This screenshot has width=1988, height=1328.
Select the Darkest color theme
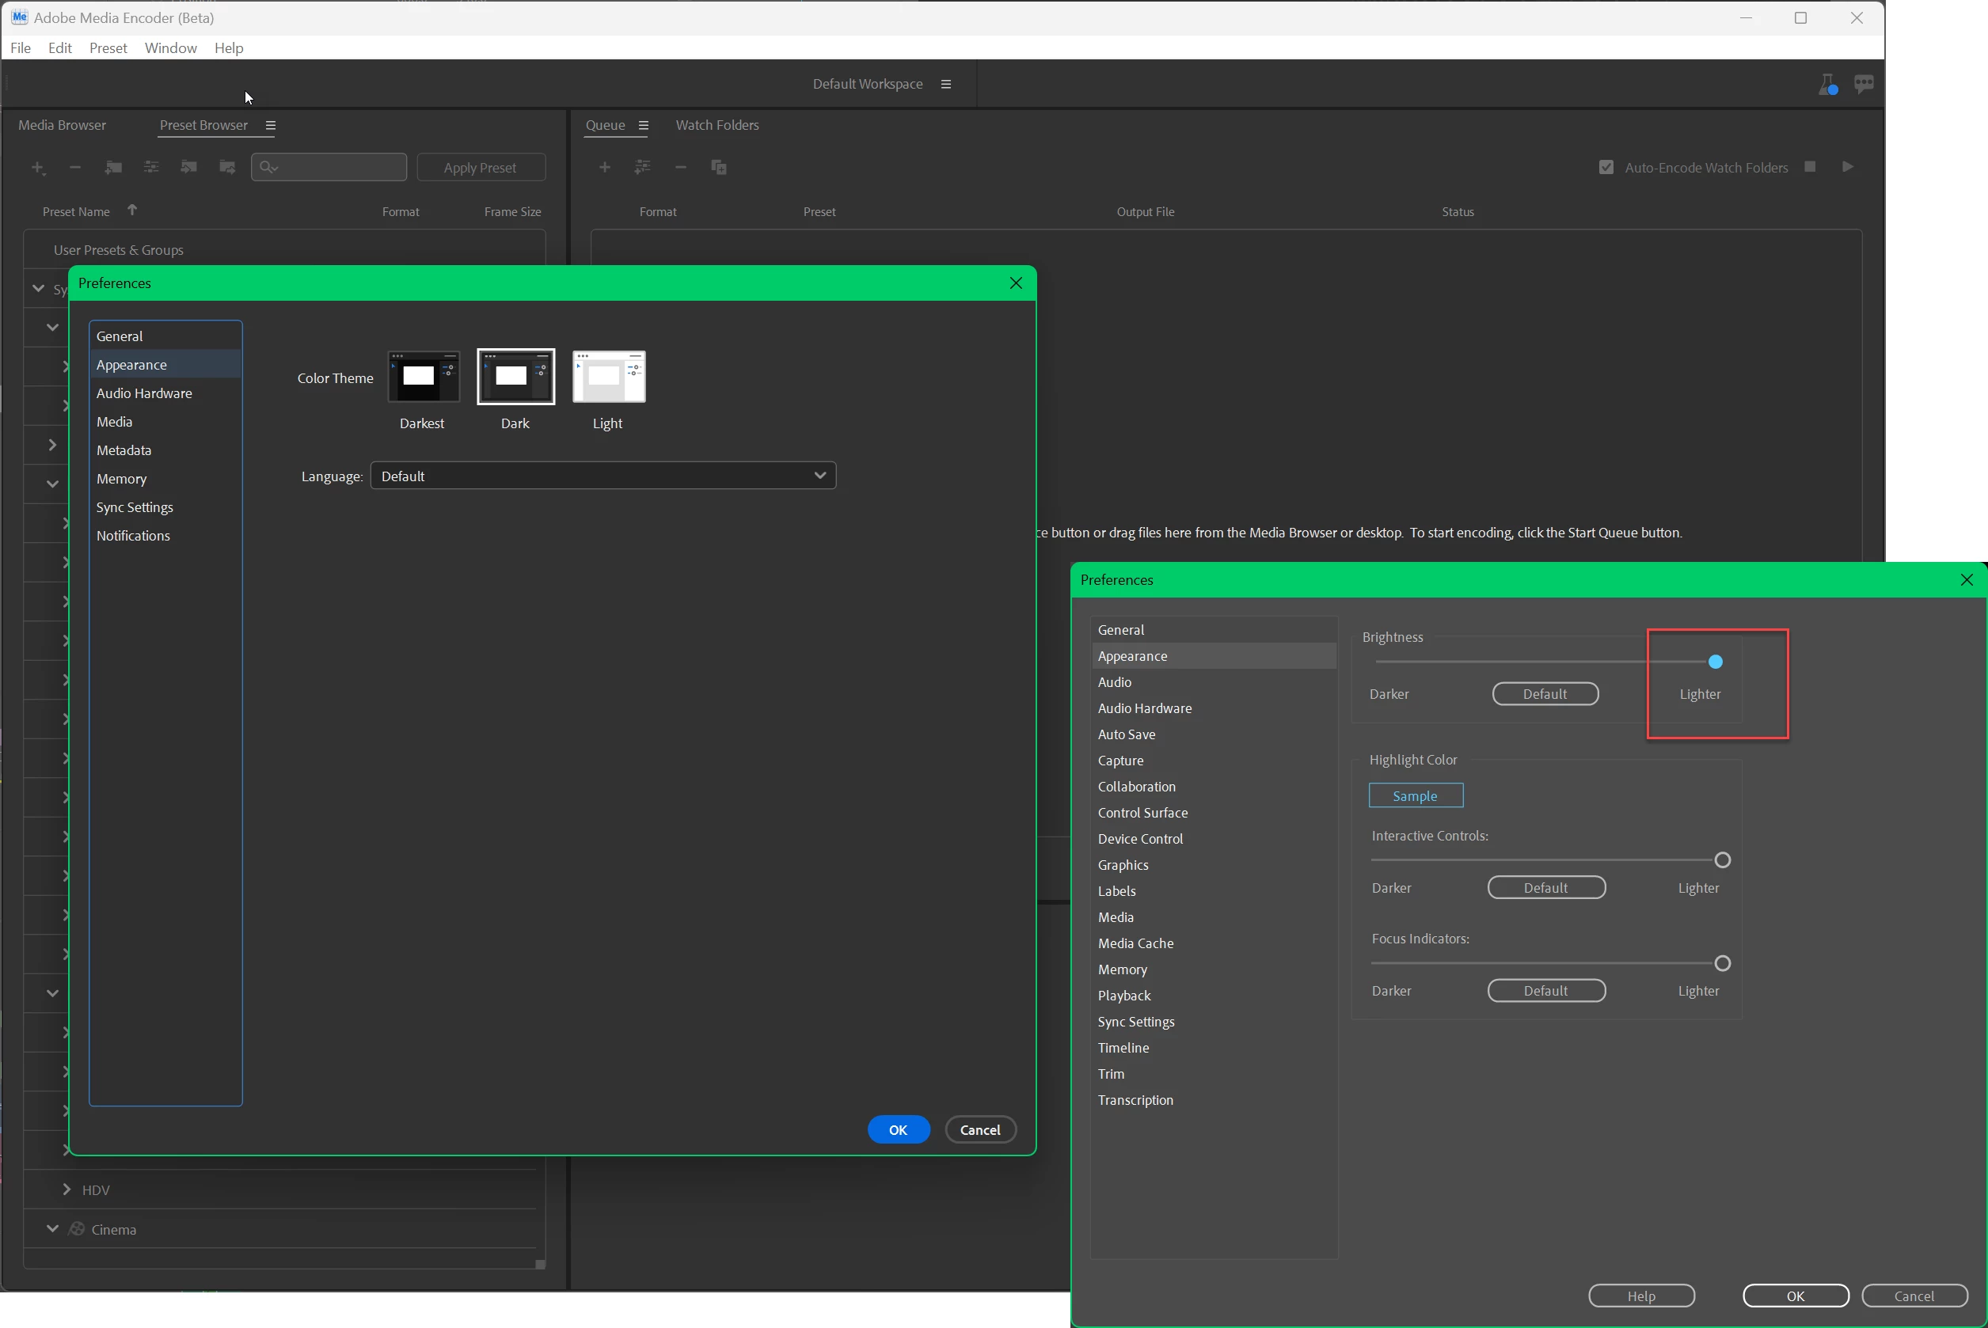(x=423, y=377)
